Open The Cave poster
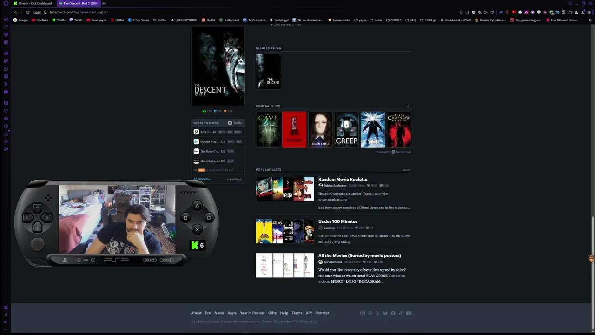Screen dimensions: 595x335 coord(268,130)
